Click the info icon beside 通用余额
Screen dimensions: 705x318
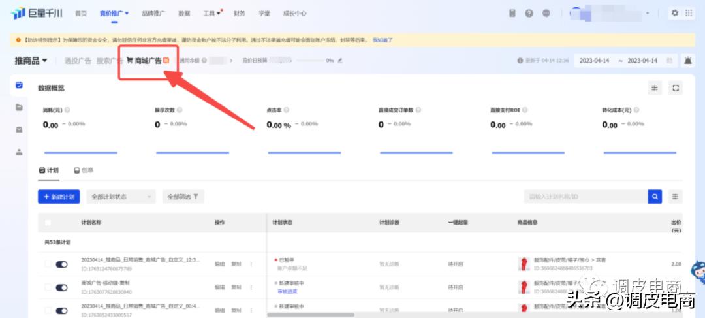204,60
